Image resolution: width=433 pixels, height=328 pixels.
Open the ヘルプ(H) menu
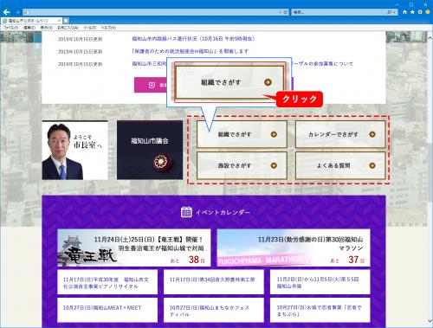point(108,28)
